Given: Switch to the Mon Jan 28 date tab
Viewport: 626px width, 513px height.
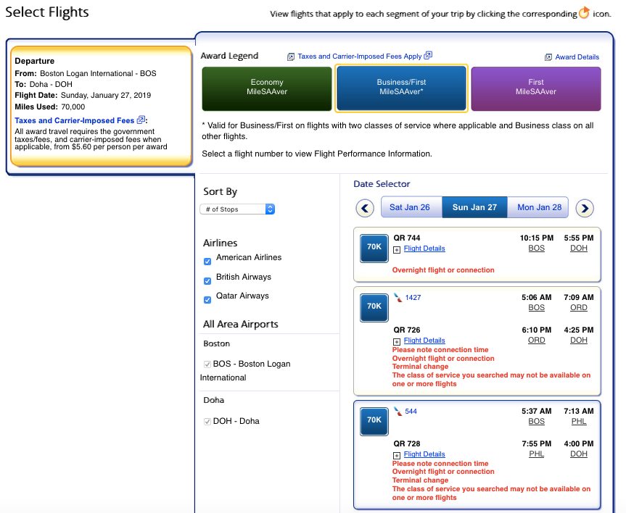Looking at the screenshot, I should click(539, 207).
